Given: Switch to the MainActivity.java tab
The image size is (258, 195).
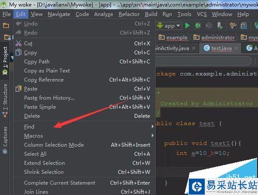Looking at the screenshot, I should 172,48.
